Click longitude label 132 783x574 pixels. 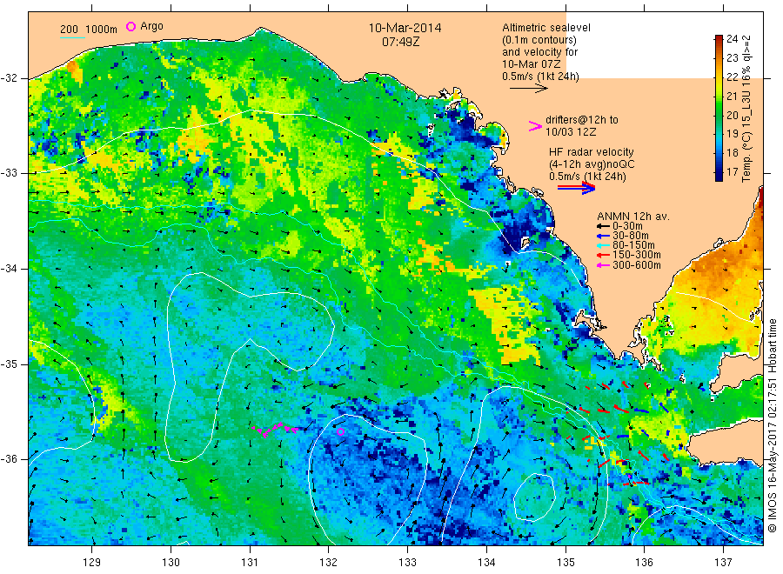coord(329,563)
